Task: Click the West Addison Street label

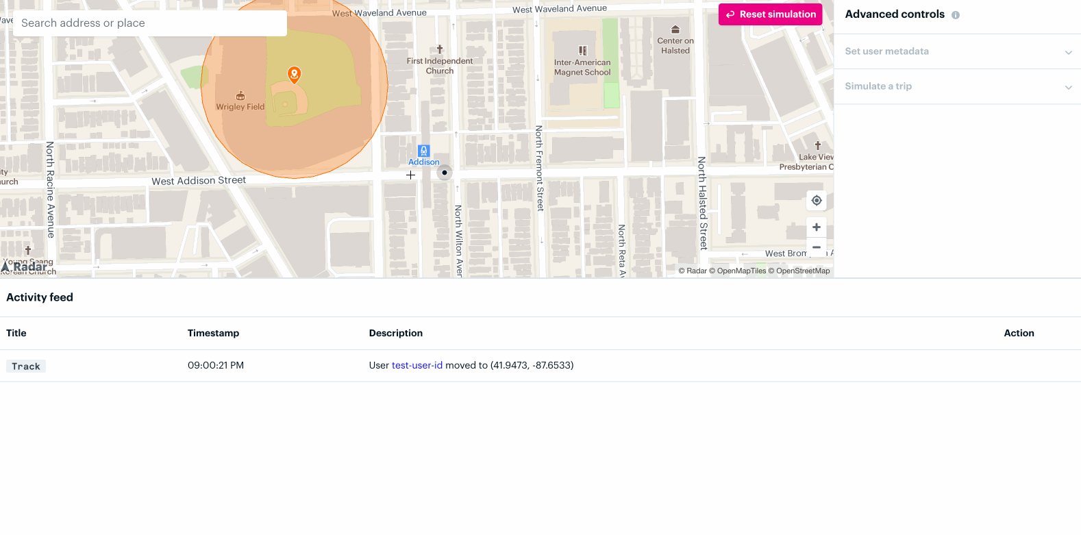Action: [x=199, y=181]
